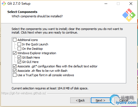Cancel the Git setup
The image size is (138, 107).
[x=124, y=100]
